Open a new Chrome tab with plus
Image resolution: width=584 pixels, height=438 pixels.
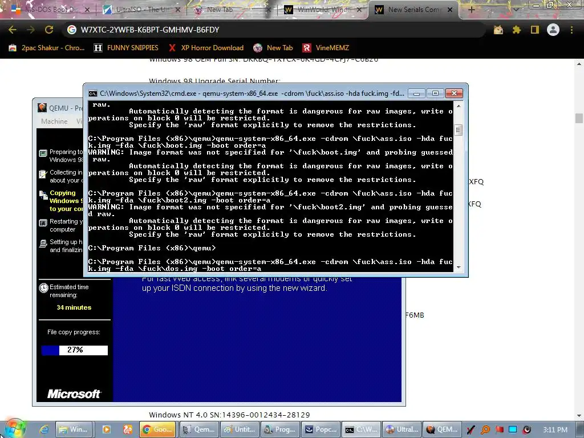(x=471, y=10)
